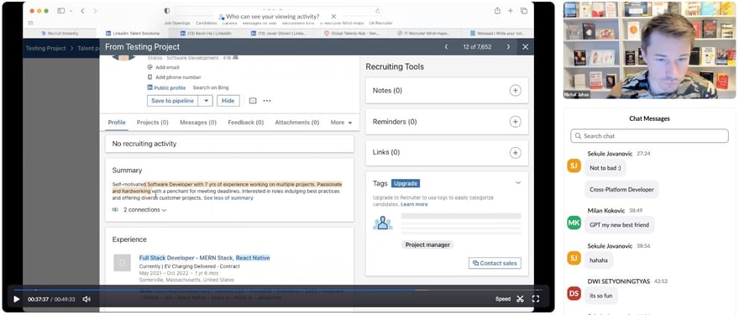Click Contact sales button
The height and width of the screenshot is (315, 739).
(495, 263)
